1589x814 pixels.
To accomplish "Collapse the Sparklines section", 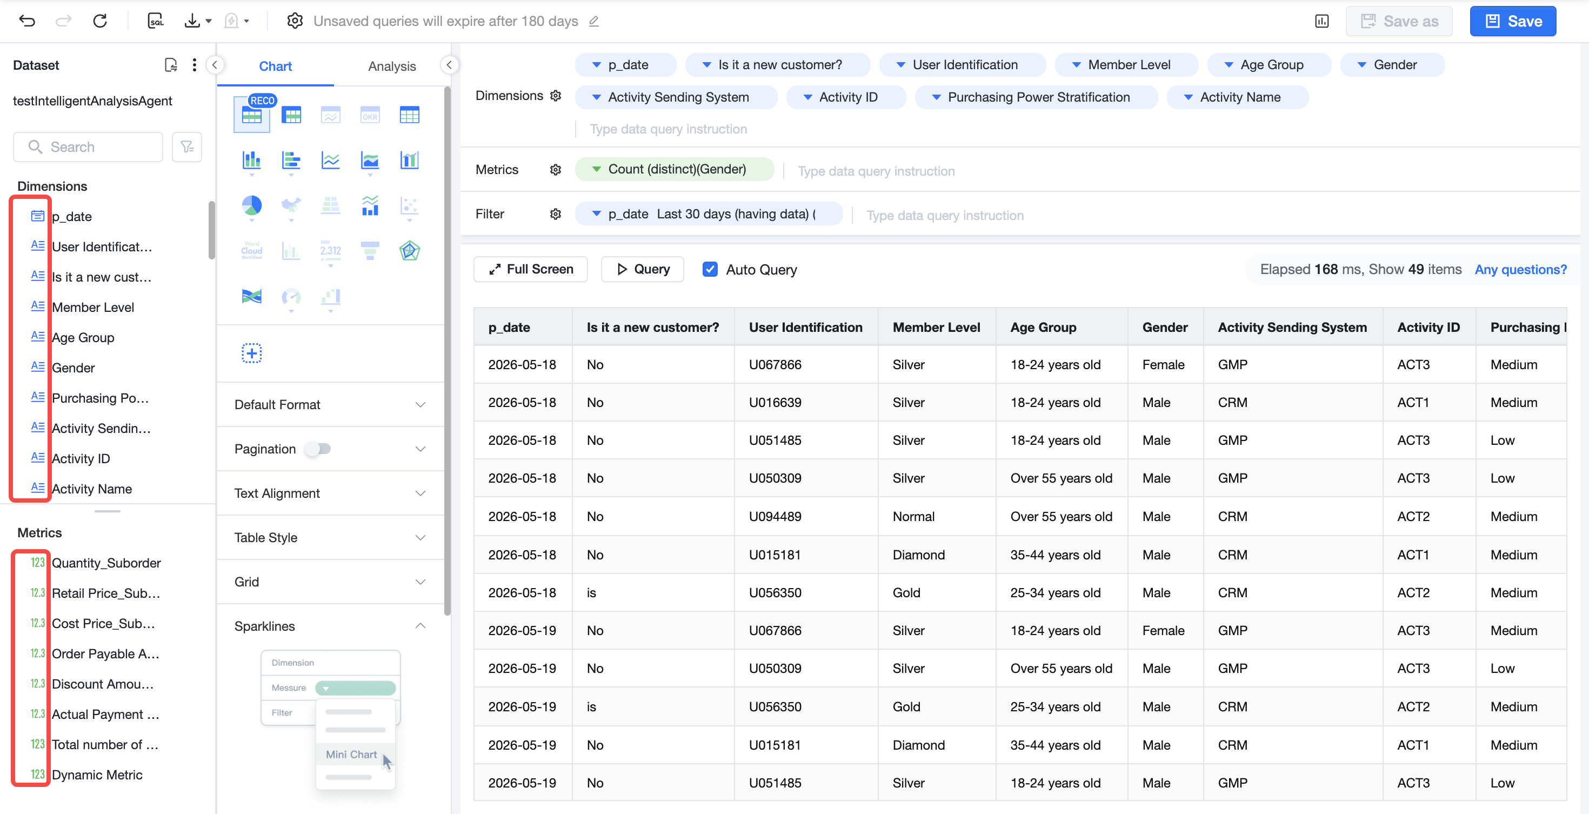I will 330,626.
